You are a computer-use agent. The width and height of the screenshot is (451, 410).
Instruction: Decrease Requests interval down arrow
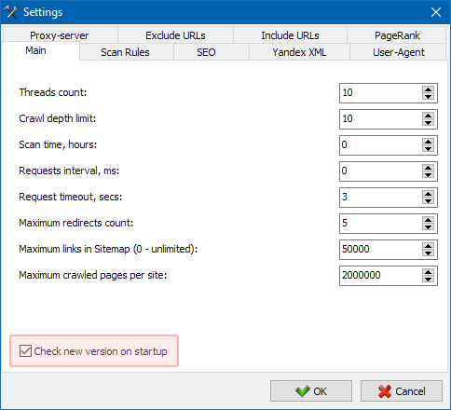428,175
